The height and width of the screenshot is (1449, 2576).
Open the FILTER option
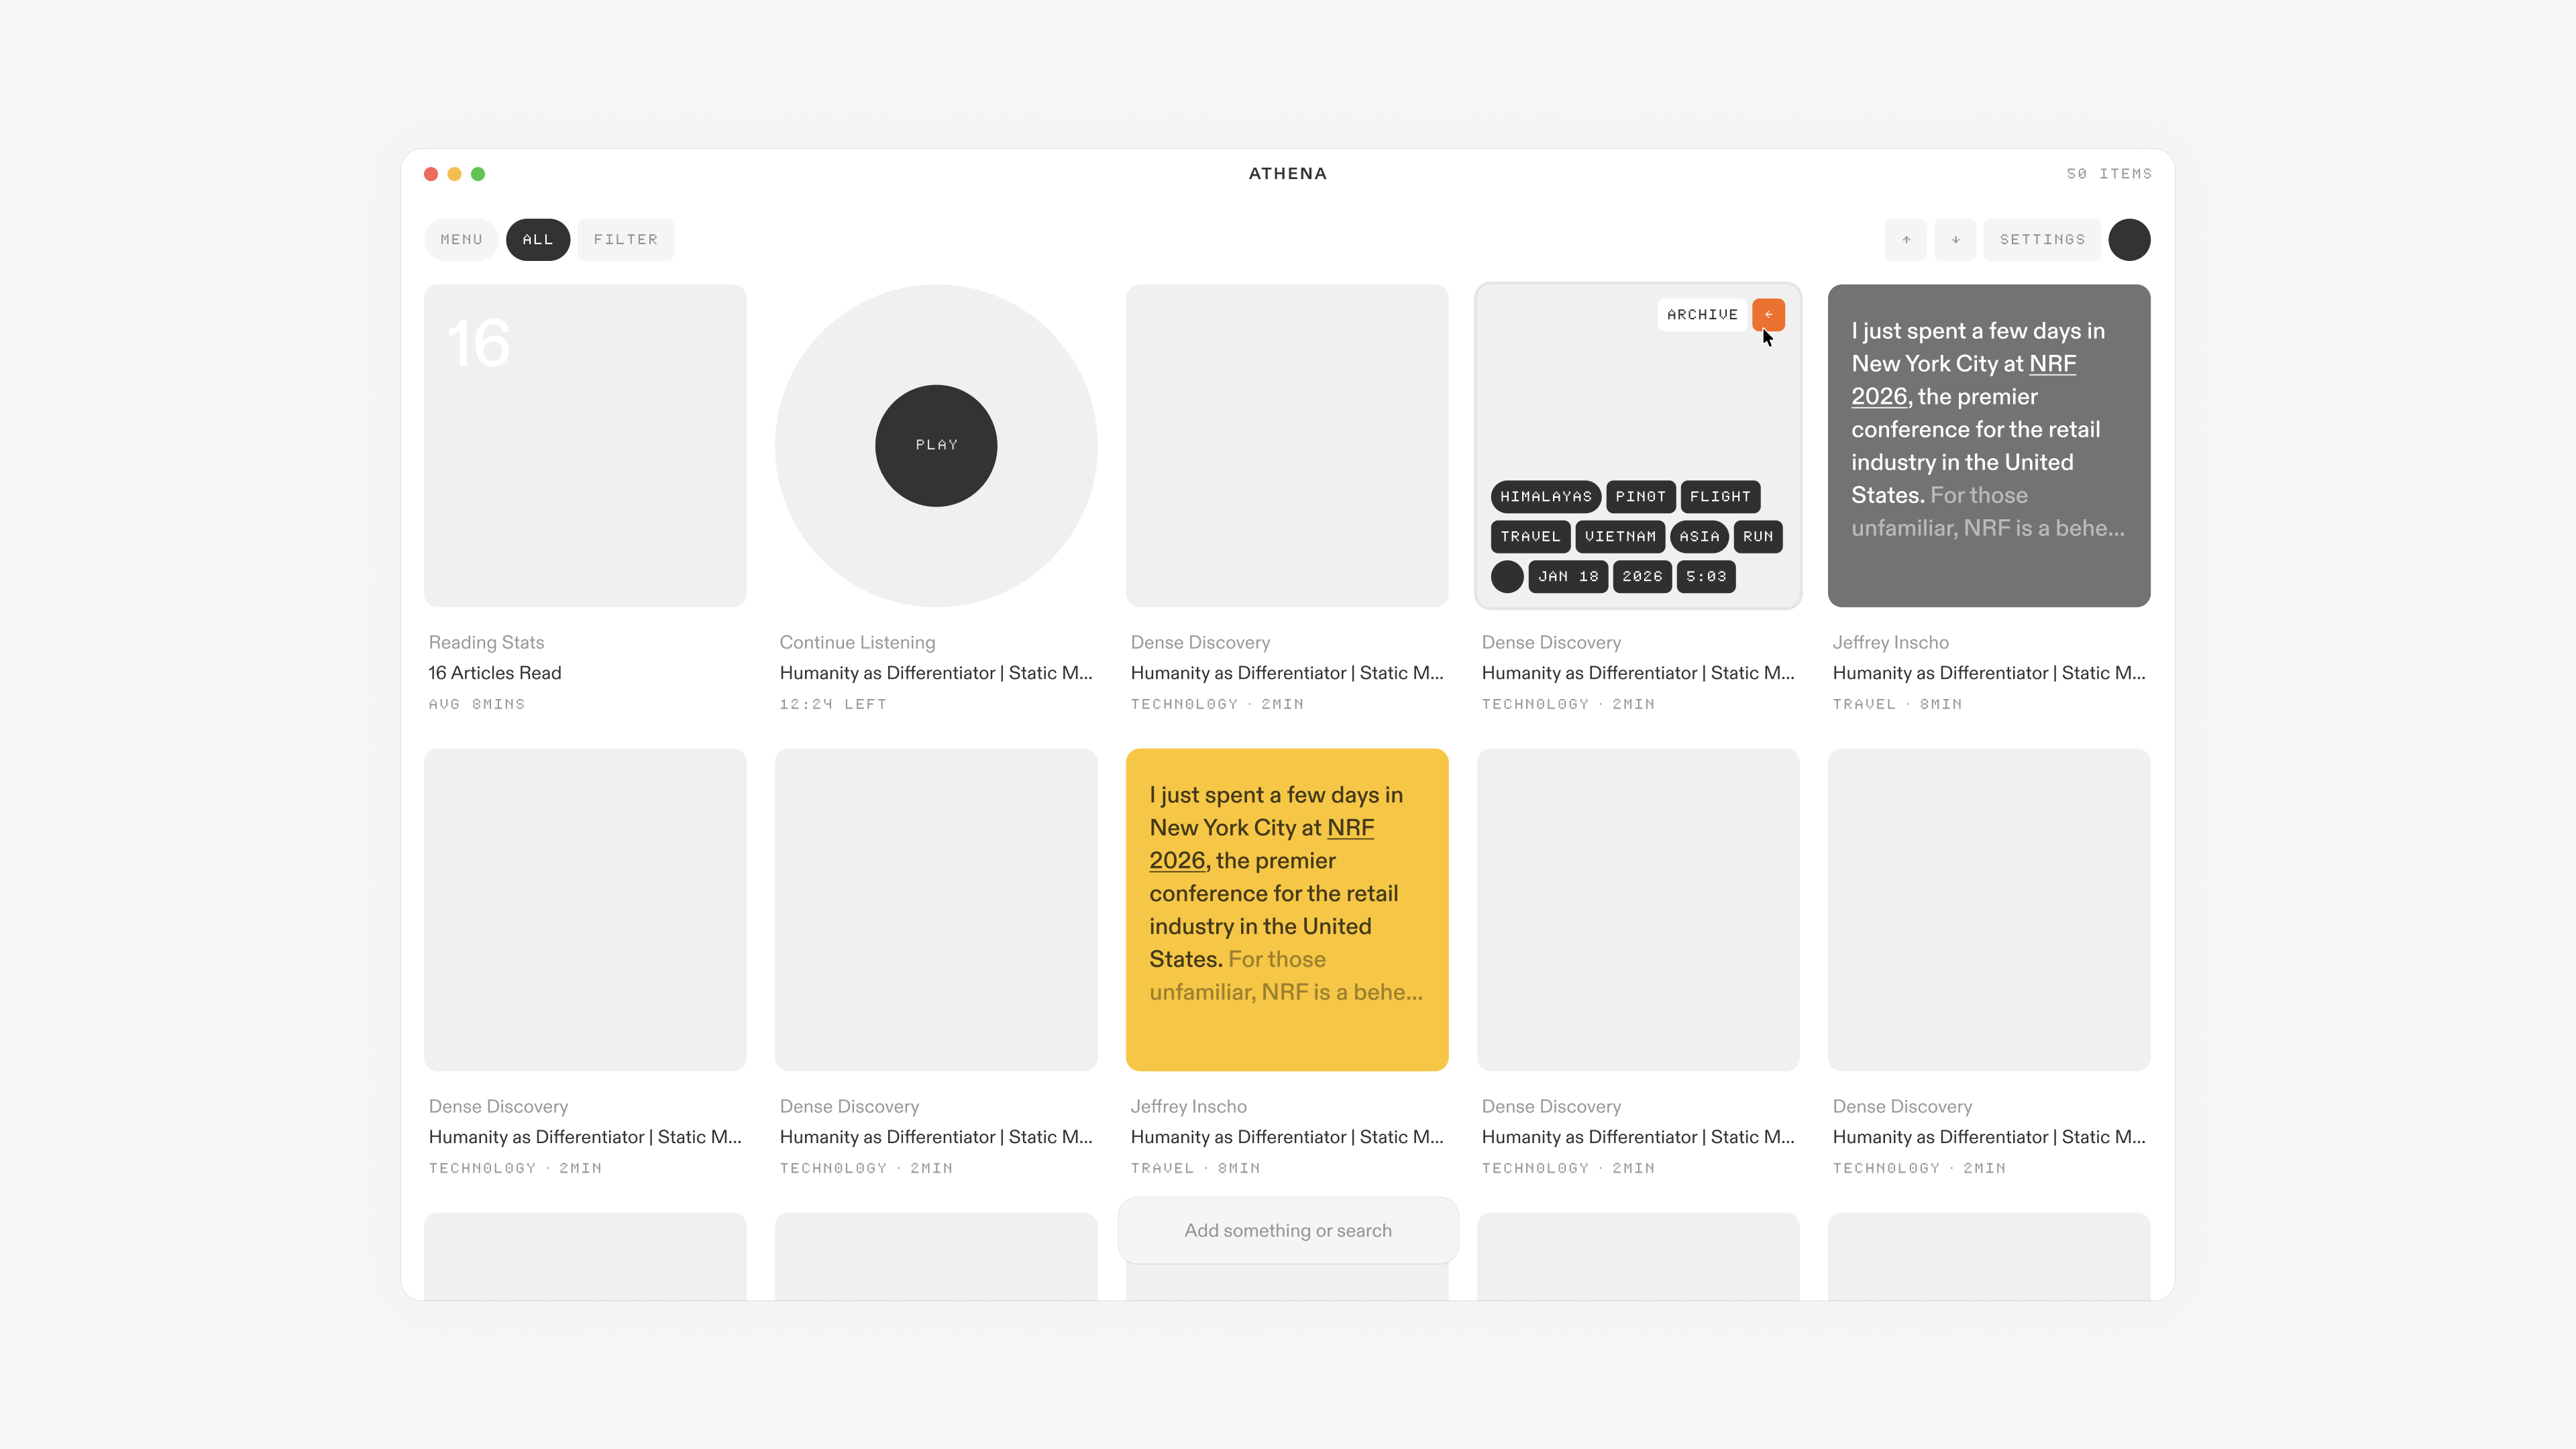pos(626,240)
